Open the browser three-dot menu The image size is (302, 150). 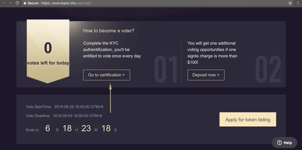pyautogui.click(x=298, y=3)
